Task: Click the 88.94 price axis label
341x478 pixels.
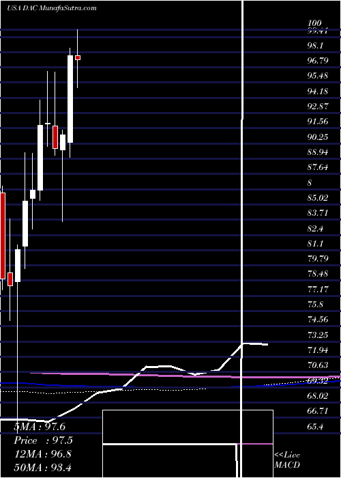Action: (x=318, y=152)
